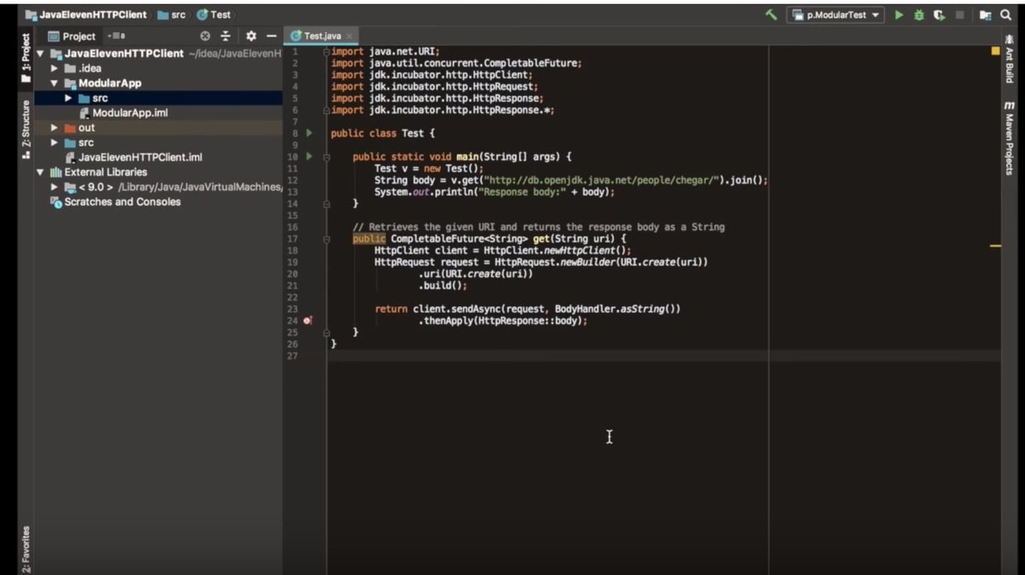
Task: Run p.ModularTest with the green play icon
Action: 899,15
